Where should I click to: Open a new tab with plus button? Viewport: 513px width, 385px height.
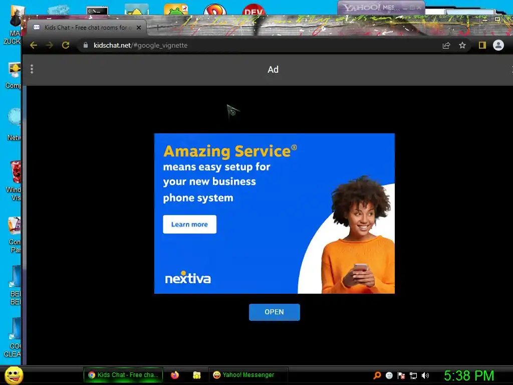158,28
